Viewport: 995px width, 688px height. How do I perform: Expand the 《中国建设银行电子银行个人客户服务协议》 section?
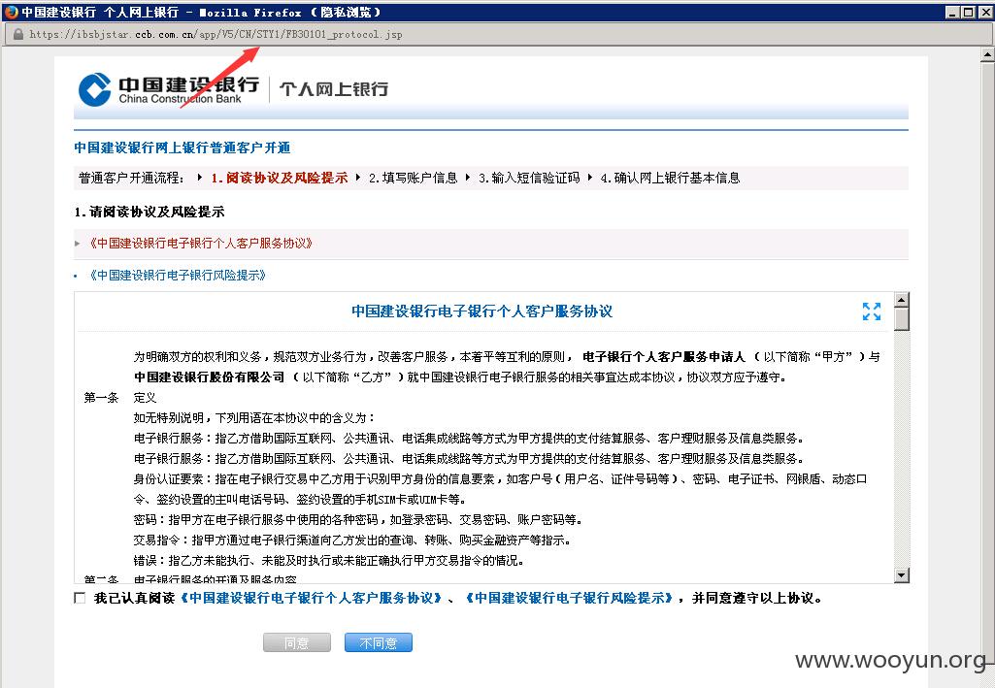pos(201,244)
